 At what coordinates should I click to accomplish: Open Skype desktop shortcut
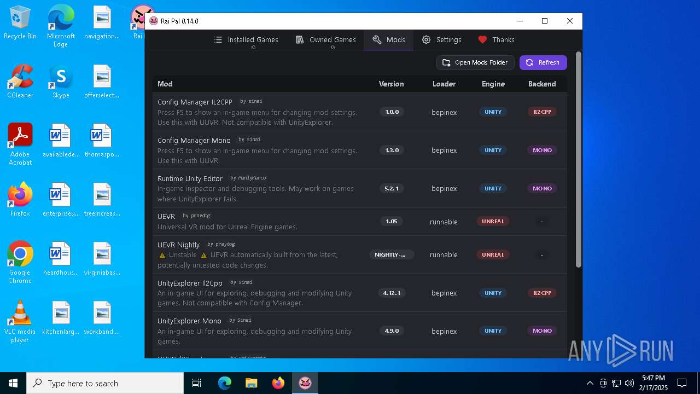[61, 82]
